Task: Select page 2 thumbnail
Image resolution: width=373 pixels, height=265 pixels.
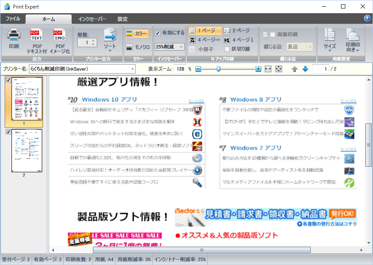Action: 27,151
